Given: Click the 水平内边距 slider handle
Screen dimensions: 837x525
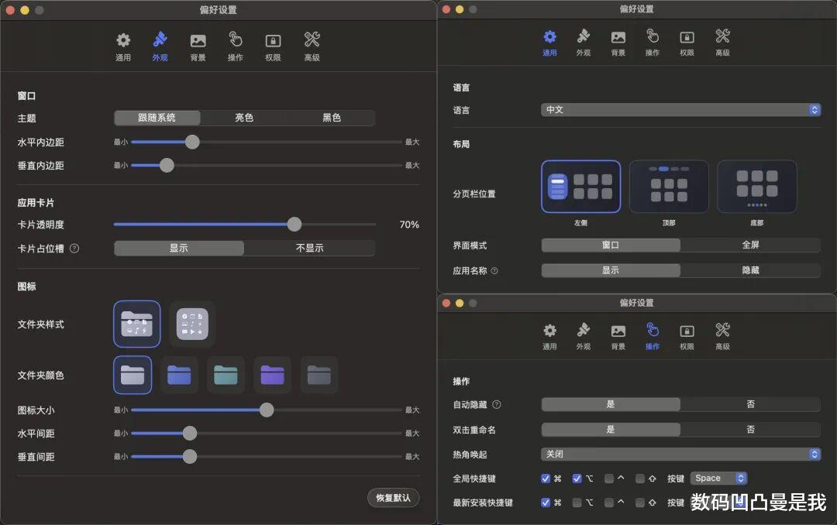Looking at the screenshot, I should click(x=192, y=142).
